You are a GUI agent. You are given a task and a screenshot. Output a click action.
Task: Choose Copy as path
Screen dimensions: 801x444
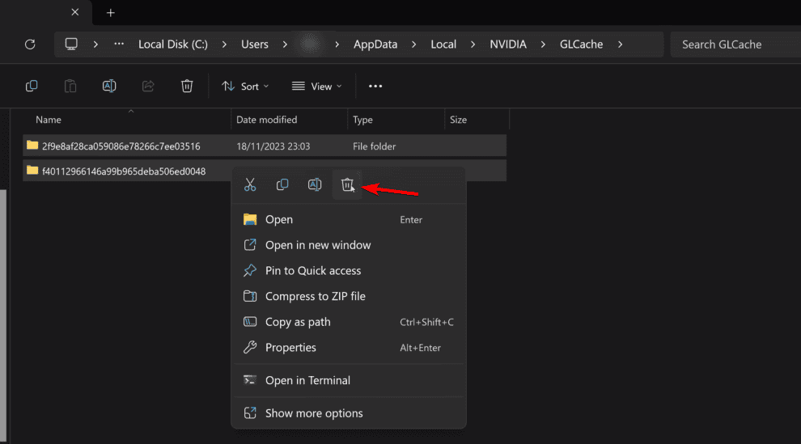(349, 322)
